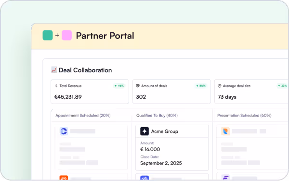Click the Close Date: label in Acme Group

click(149, 157)
